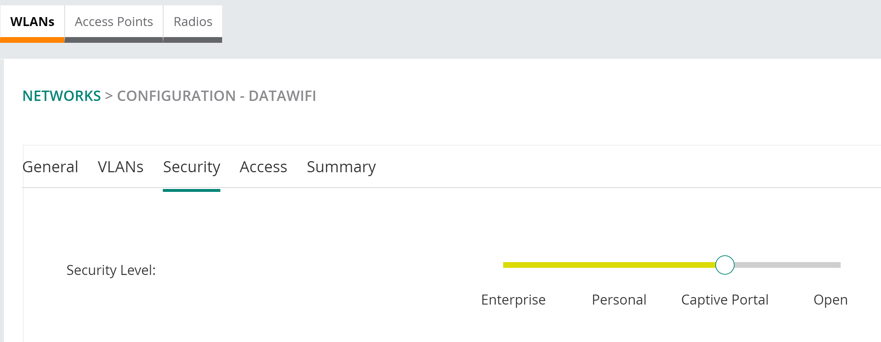
Task: Switch to the Access configuration tab
Action: click(x=263, y=167)
